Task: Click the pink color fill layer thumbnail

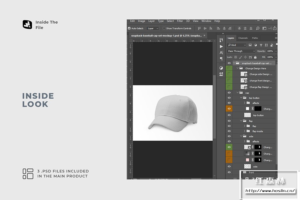Action: click(x=247, y=160)
